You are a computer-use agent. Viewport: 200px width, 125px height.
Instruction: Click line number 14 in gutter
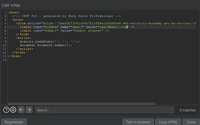[4, 60]
